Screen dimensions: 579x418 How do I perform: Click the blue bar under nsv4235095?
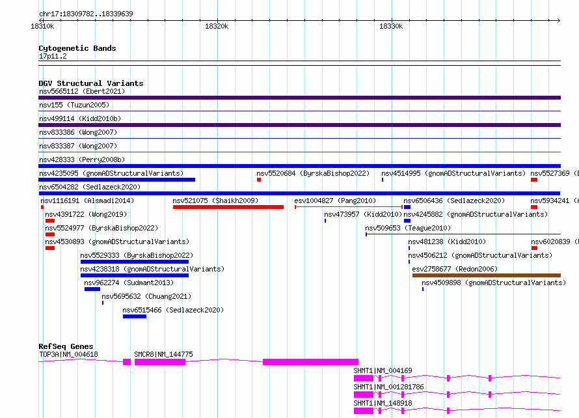116,180
